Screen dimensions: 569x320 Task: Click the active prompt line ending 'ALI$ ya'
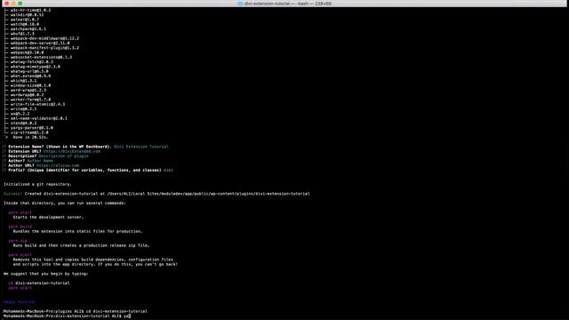pos(67,316)
